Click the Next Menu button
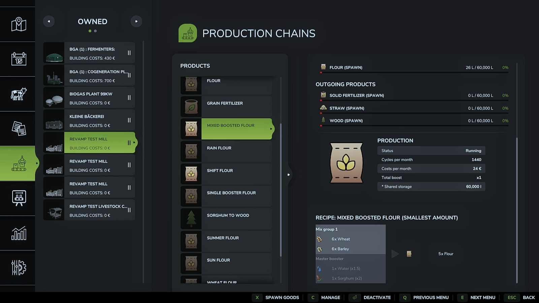Viewport: 539px width, 303px height. coord(477,298)
